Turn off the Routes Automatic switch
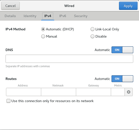The height and width of the screenshot is (130, 139). pos(122,79)
